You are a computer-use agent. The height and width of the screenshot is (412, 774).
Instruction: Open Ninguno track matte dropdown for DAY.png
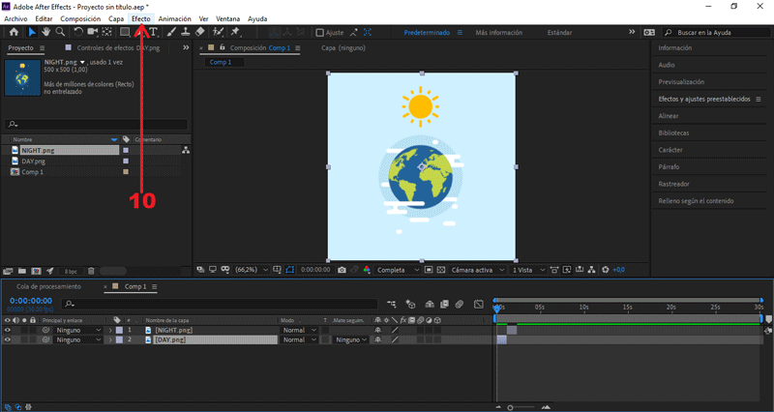click(x=351, y=340)
